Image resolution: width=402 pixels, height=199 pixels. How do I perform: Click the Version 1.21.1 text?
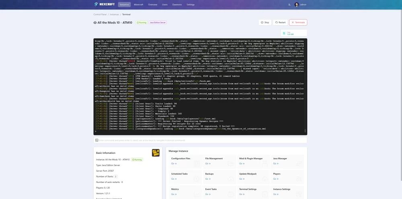[x=103, y=193]
